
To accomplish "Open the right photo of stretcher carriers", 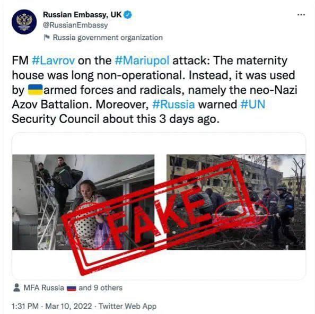I will 236,202.
